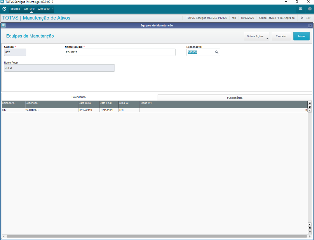This screenshot has width=314, height=240.
Task: Click the Data Final column header
Action: tap(109, 104)
